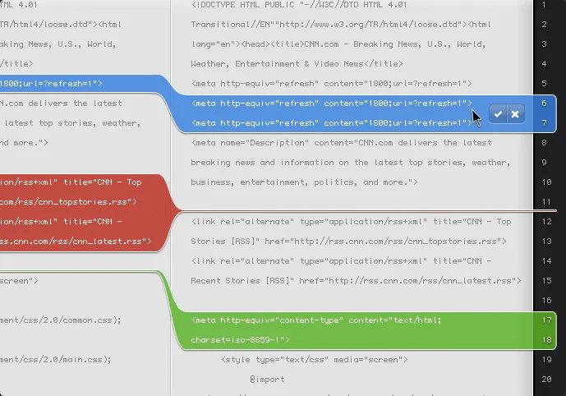566x396 pixels.
Task: Accept the blue change with the checkmark button
Action: click(498, 114)
